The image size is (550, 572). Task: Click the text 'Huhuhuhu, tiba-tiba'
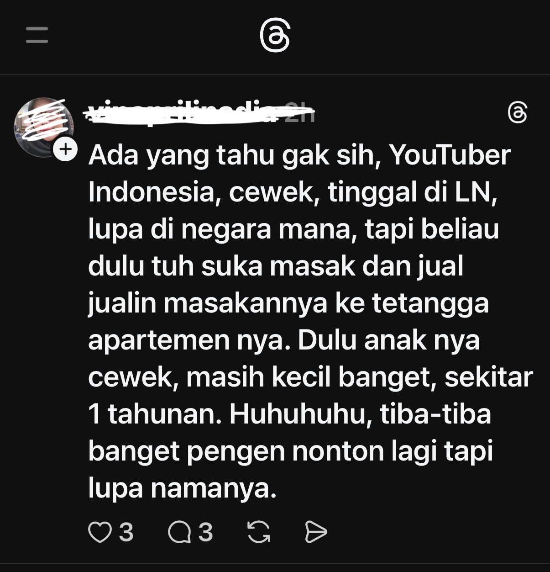(x=360, y=414)
